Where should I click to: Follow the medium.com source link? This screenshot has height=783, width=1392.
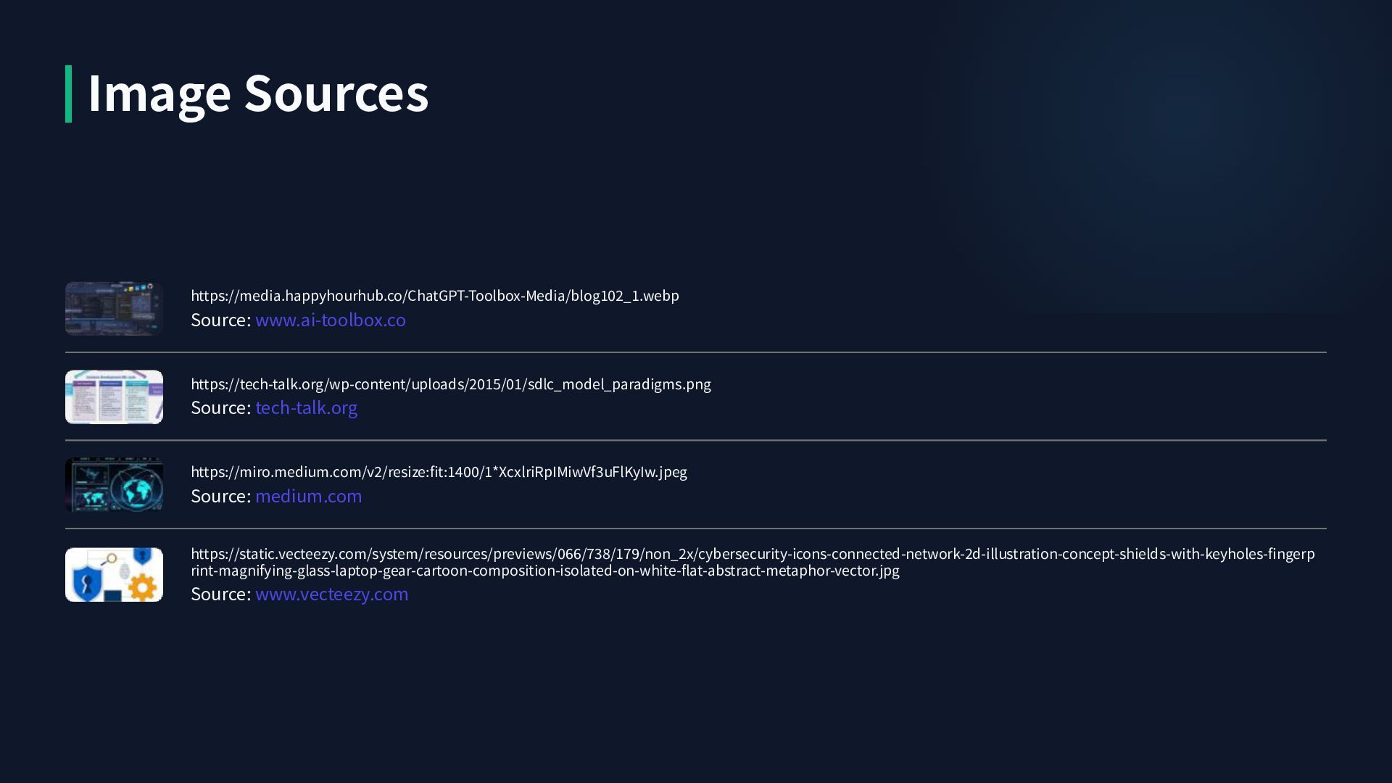tap(308, 496)
